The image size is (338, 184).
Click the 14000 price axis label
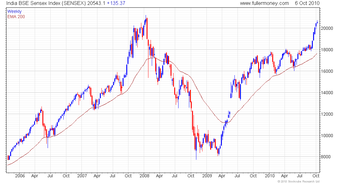327,93
